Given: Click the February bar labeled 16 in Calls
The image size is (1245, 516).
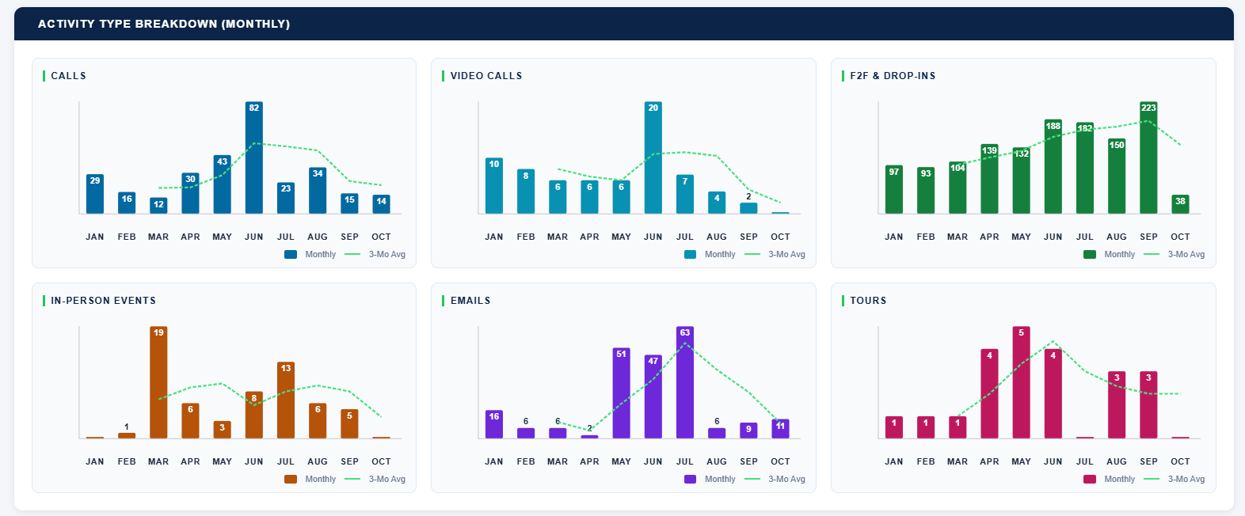Looking at the screenshot, I should pyautogui.click(x=127, y=203).
